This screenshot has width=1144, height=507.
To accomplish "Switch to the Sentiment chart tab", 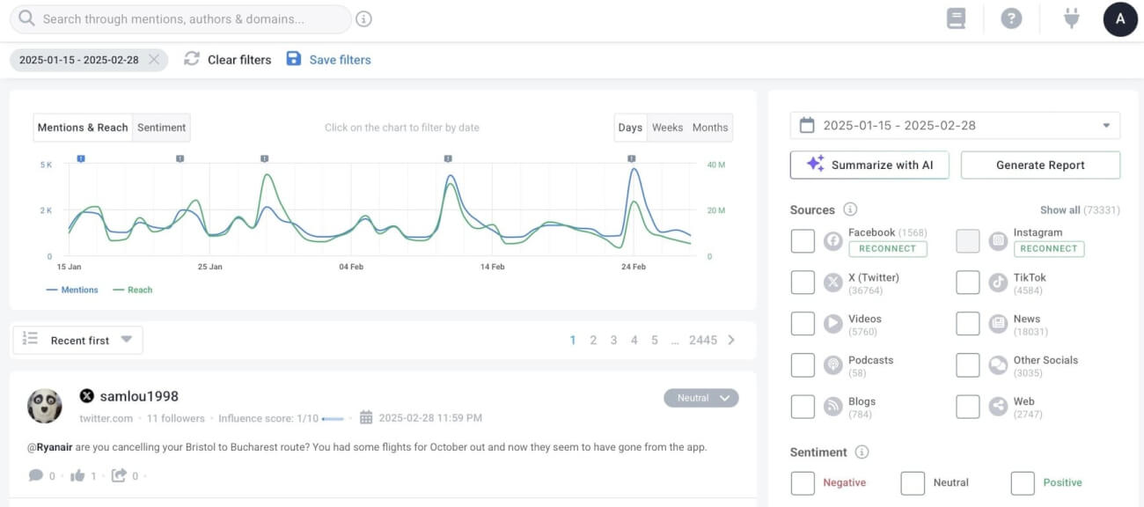I will click(x=161, y=127).
